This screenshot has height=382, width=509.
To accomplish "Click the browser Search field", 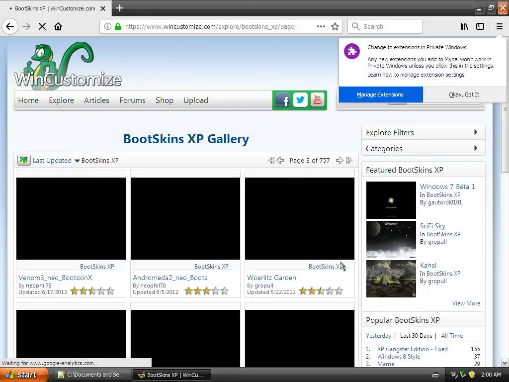I will [x=385, y=26].
